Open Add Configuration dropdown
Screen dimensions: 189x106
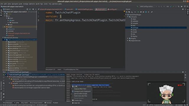(x=147, y=6)
